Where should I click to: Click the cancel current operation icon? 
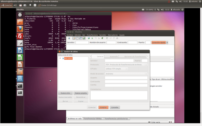coord(96,38)
